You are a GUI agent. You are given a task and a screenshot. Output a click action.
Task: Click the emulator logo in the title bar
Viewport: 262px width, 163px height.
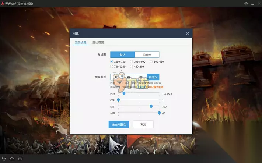(x=3, y=3)
